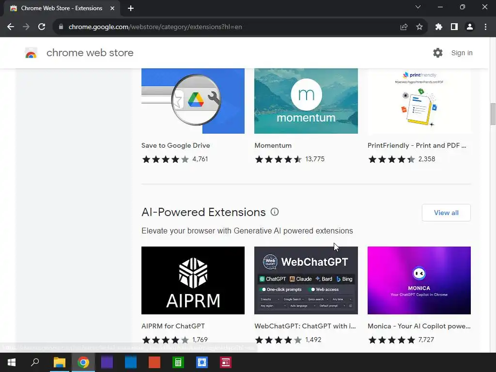This screenshot has width=496, height=372.
Task: Close the Chrome Web Store tab
Action: point(112,8)
